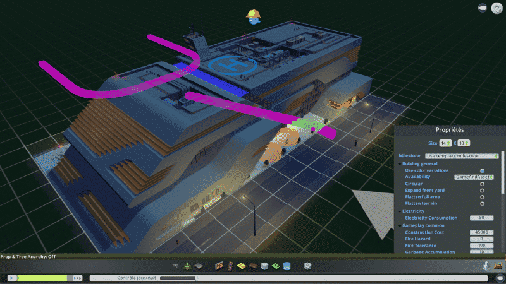Open the gear options menu, top right

click(x=497, y=8)
